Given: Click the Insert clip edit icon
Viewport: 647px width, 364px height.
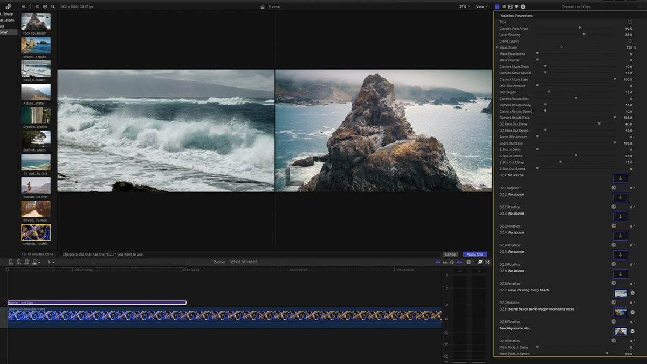Looking at the screenshot, I should coord(19,262).
